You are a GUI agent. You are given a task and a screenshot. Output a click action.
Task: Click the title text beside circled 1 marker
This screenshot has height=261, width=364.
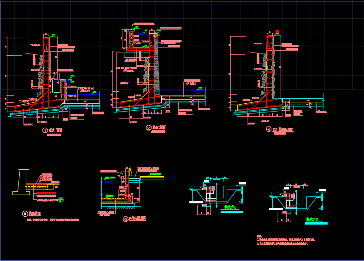click(55, 130)
